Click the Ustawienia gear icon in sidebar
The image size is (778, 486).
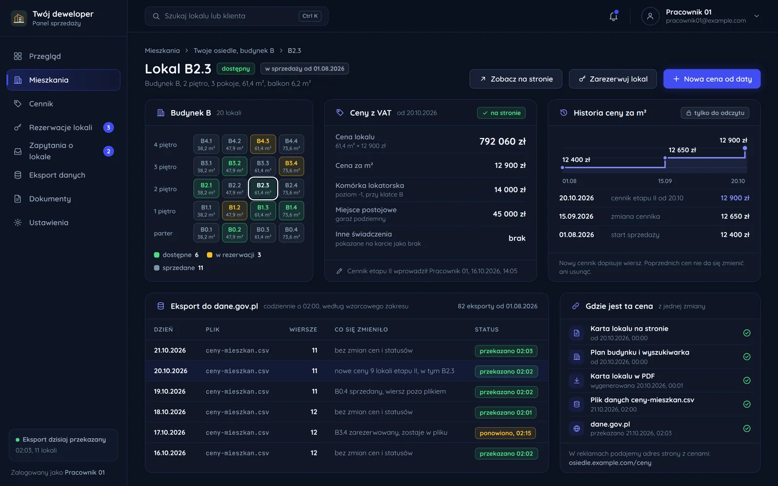[18, 223]
